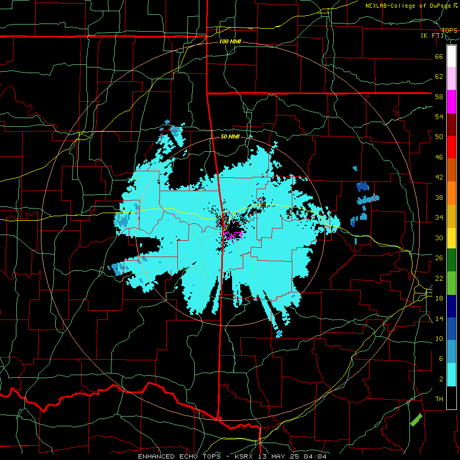The width and height of the screenshot is (460, 460).
Task: Click the navy 22 kft legend swatch
Action: pyautogui.click(x=451, y=306)
